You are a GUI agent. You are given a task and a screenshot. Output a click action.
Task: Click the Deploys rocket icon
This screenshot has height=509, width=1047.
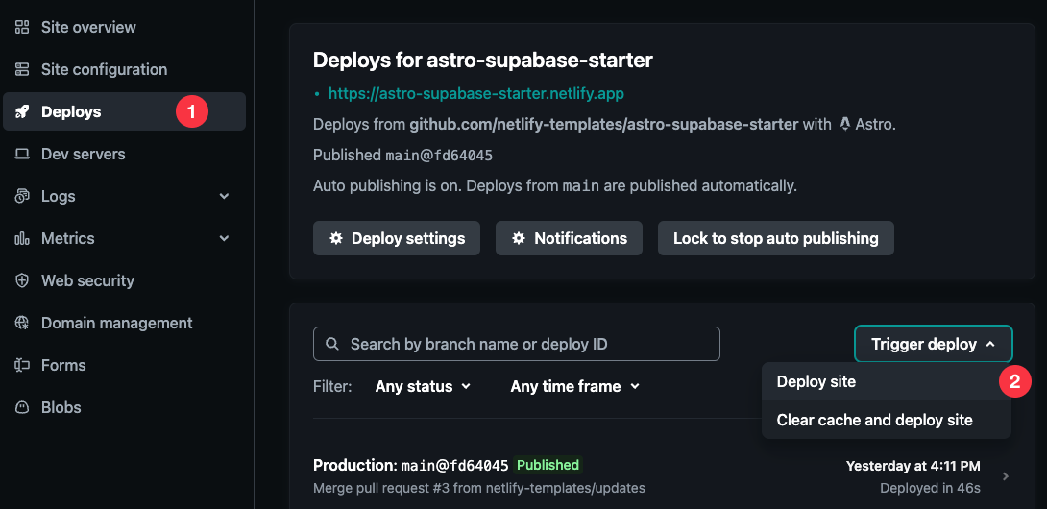[x=22, y=111]
